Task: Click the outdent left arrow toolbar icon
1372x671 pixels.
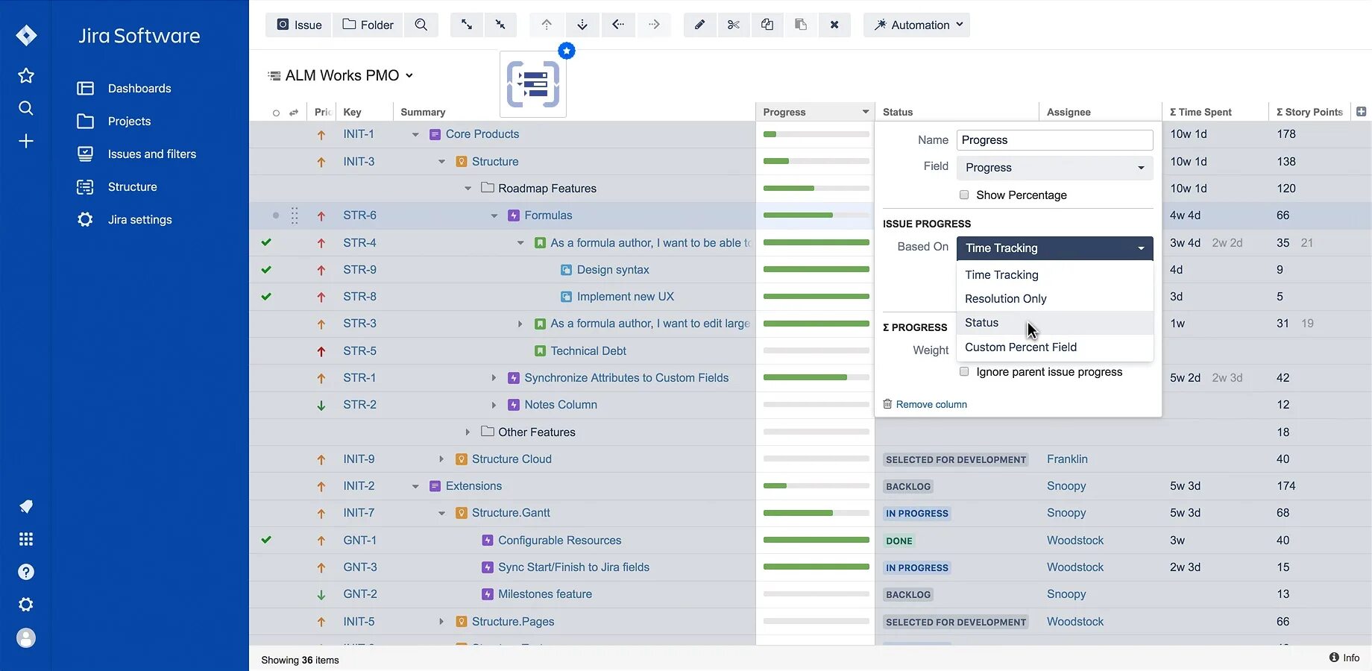Action: 618,25
